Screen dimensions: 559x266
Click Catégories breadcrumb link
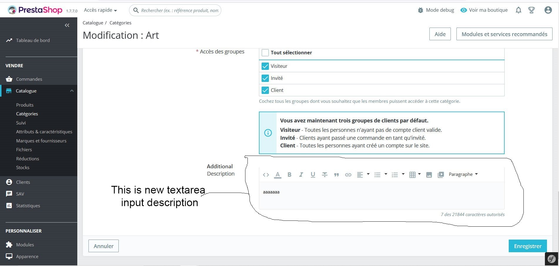[120, 23]
